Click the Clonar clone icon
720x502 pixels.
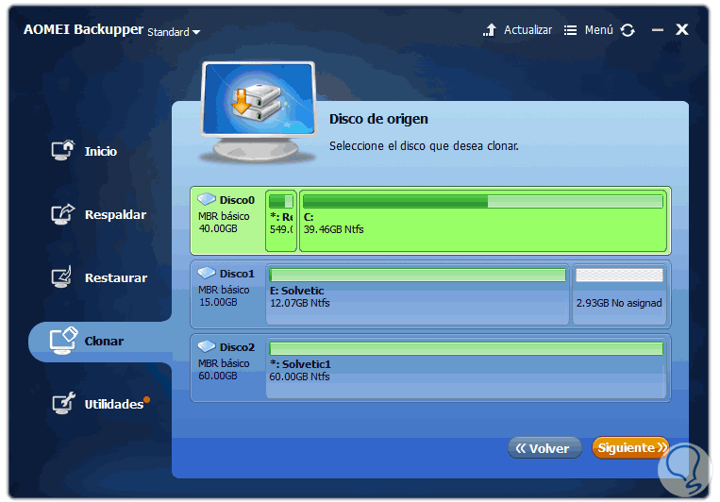63,341
